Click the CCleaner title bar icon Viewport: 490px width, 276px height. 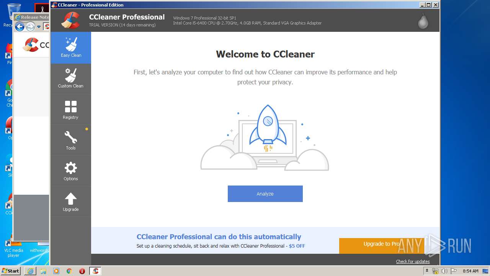coord(54,5)
